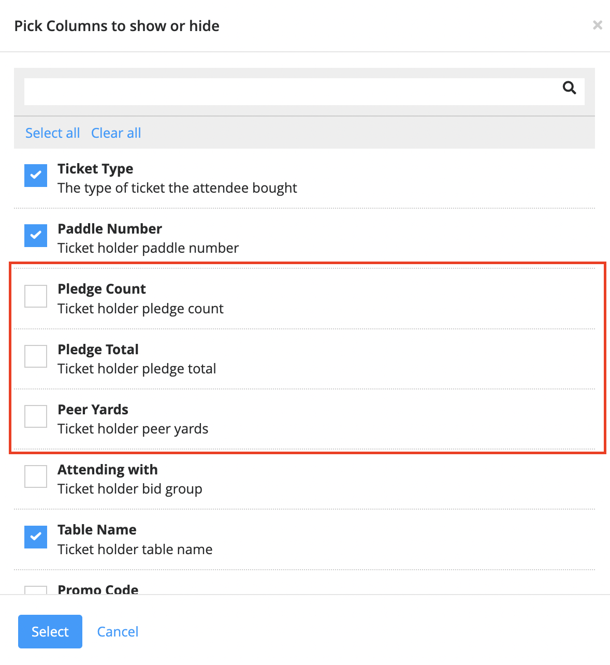Check the Peer Yards checkbox
Viewport: 610px width, 665px height.
coord(36,416)
